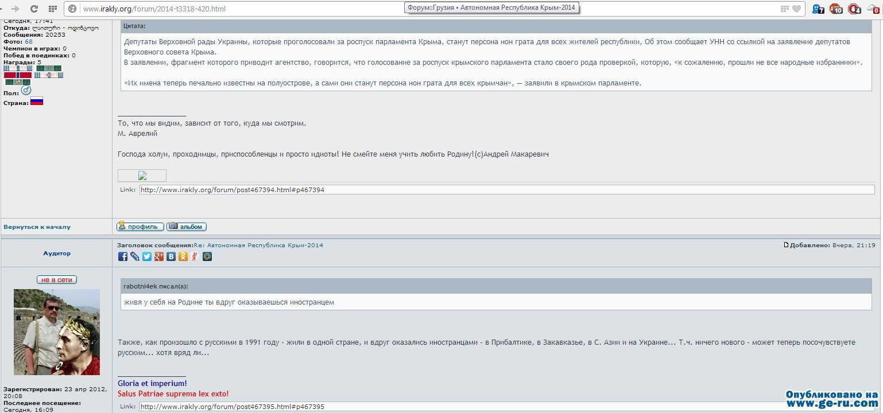Open the speed dial grid button
Screen dimensions: 883x413
[52, 9]
